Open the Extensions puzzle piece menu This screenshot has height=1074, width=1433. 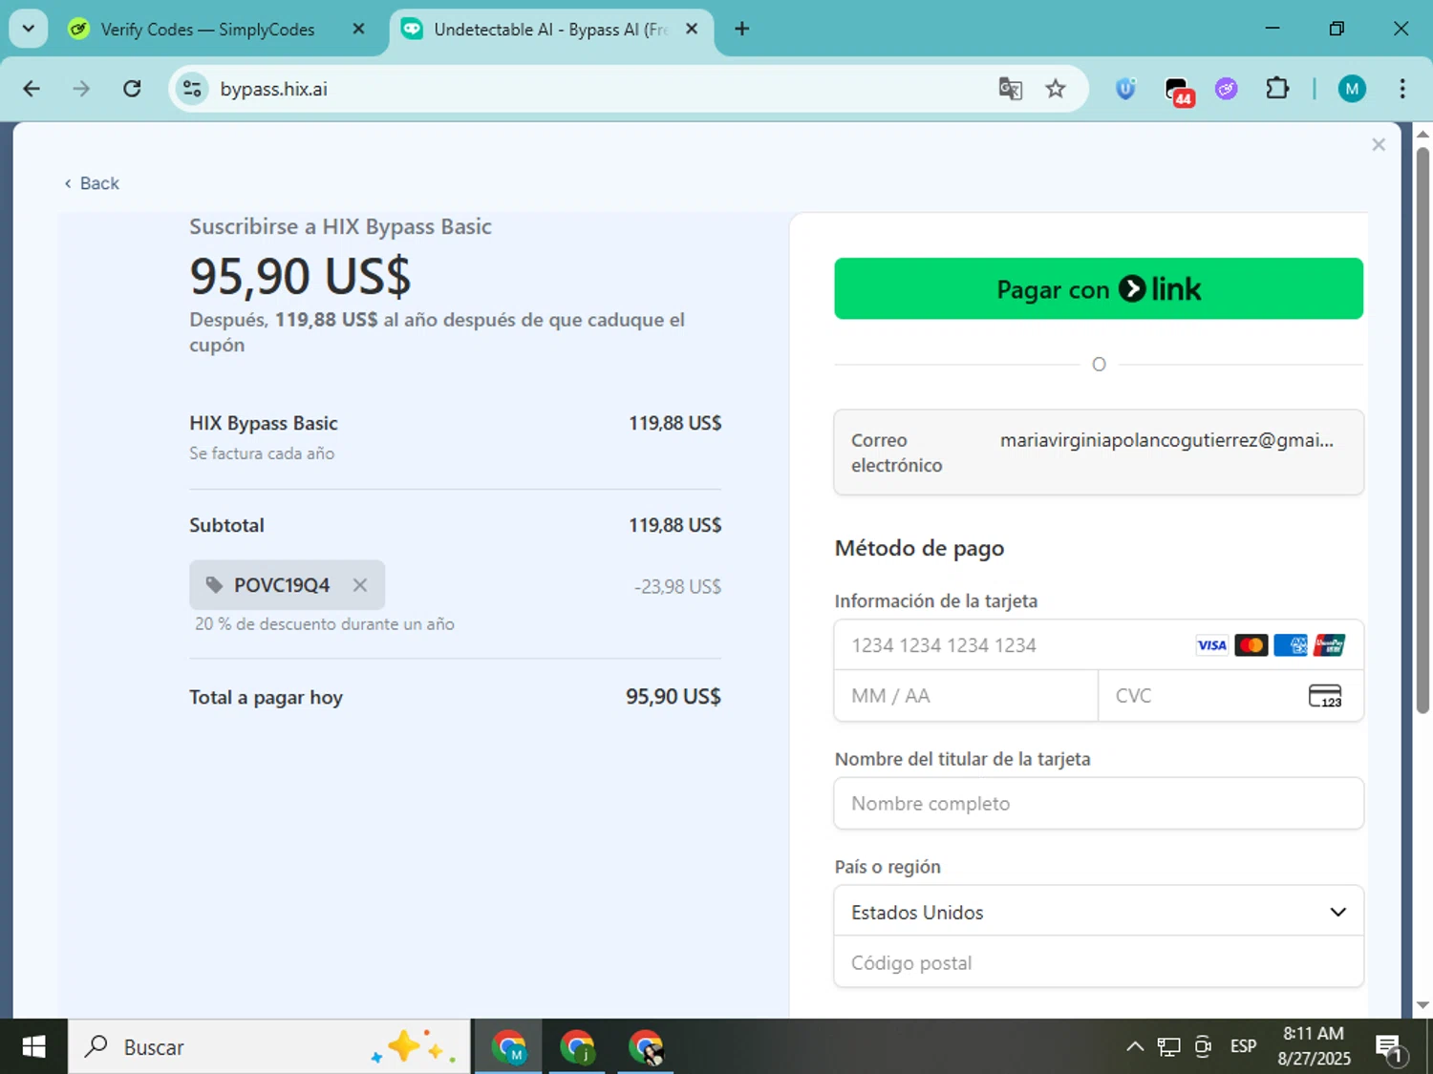(x=1277, y=89)
